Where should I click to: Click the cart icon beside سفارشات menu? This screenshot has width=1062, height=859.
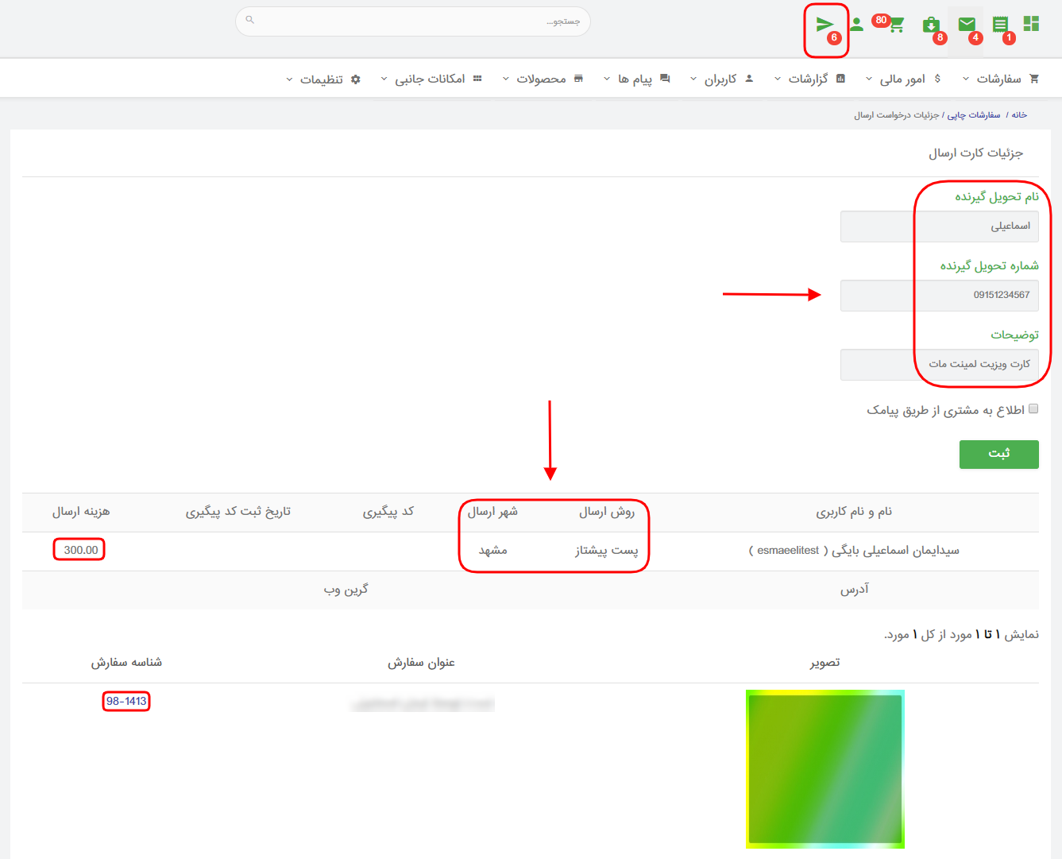pos(1033,79)
